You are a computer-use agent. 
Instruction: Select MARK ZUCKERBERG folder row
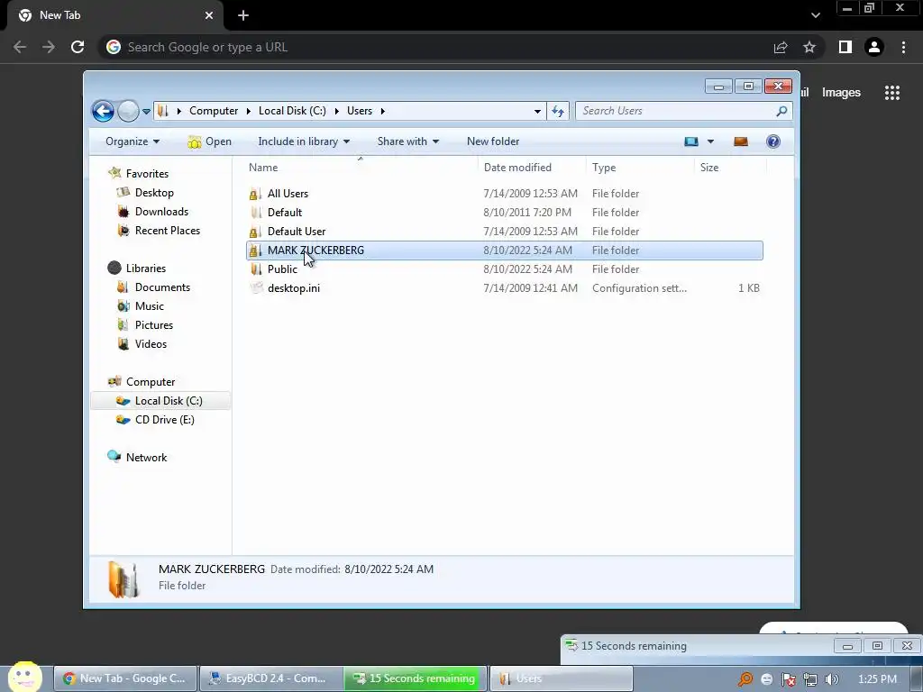point(505,250)
